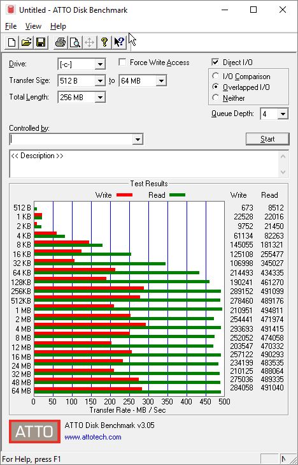Click the ATTO app icon in title bar
This screenshot has height=465, width=298.
(x=11, y=10)
